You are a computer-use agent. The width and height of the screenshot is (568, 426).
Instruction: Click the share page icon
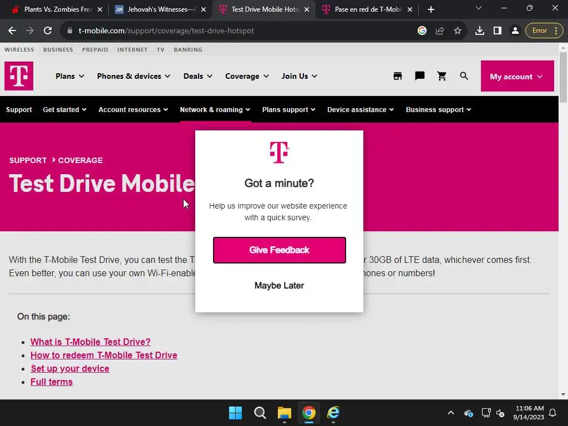(440, 31)
